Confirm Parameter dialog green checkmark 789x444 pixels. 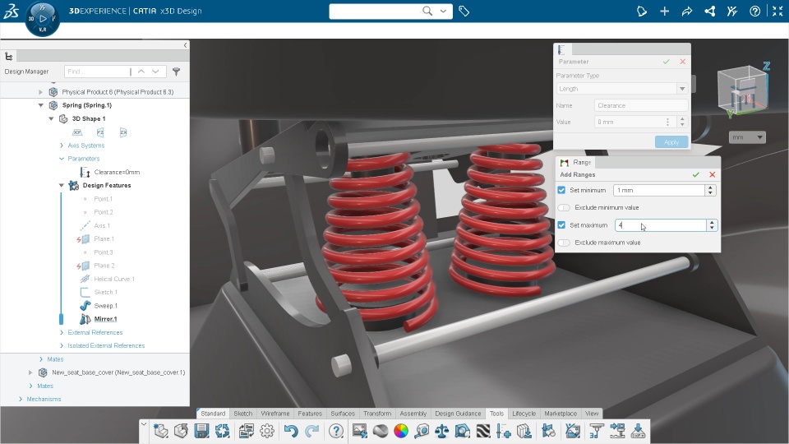[x=667, y=62]
